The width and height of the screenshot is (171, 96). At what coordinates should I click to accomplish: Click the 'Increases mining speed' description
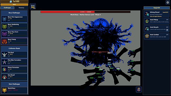click(x=156, y=14)
